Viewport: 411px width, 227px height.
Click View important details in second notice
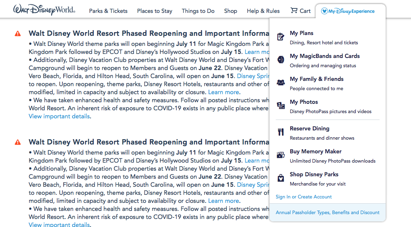click(x=59, y=224)
